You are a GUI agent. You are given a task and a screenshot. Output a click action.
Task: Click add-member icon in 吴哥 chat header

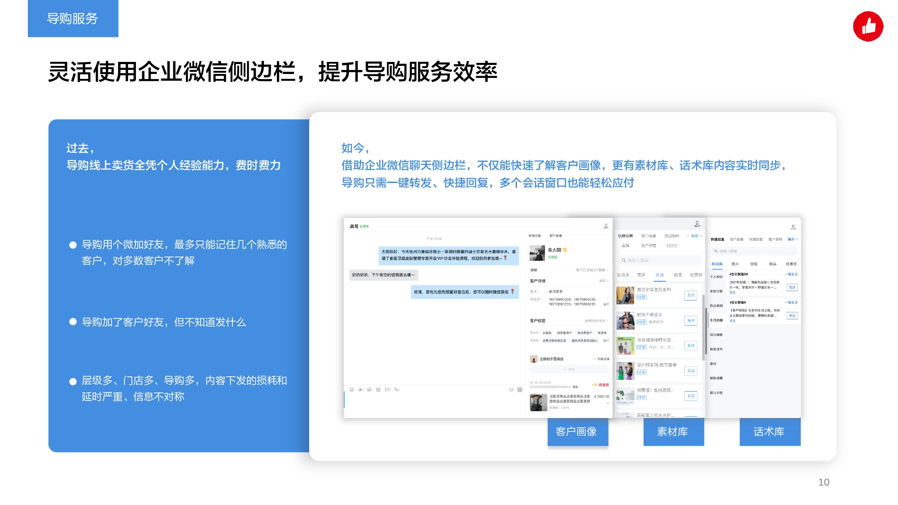606,226
